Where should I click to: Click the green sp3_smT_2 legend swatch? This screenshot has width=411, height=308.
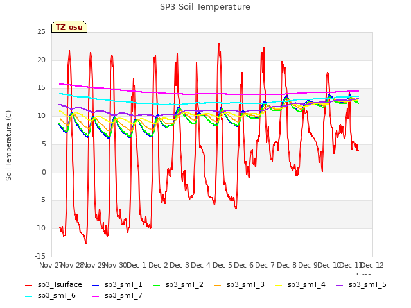point(157,285)
